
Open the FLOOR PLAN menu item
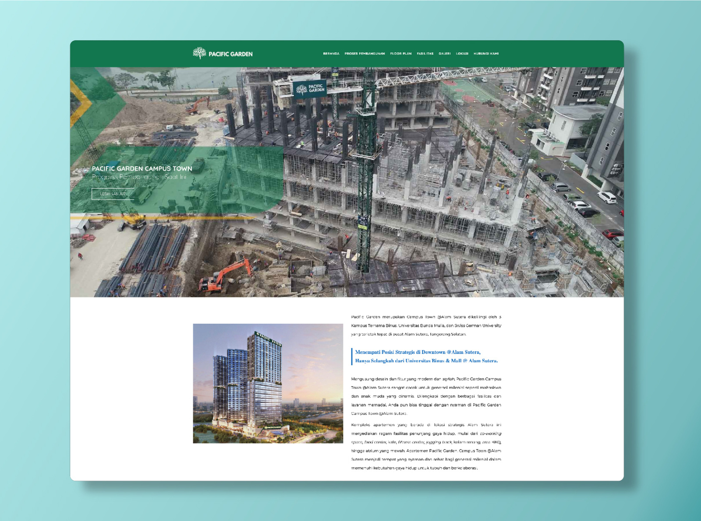401,54
